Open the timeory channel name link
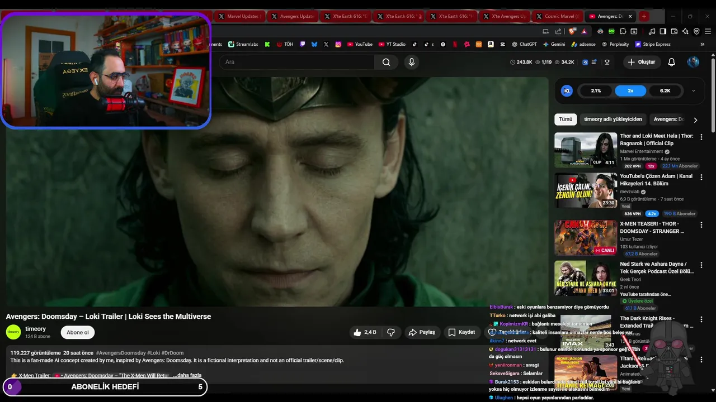Viewport: 716px width, 402px height. tap(35, 329)
